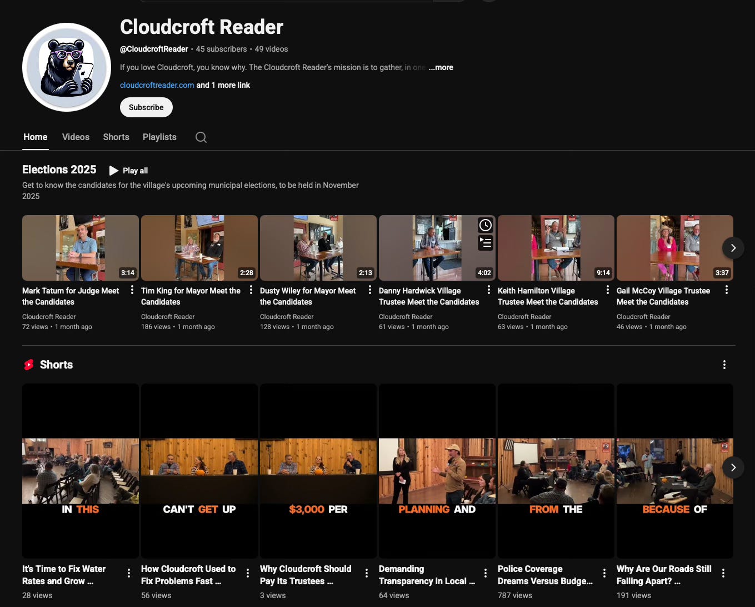Viewport: 755px width, 607px height.
Task: Switch to the Playlists tab
Action: (159, 137)
